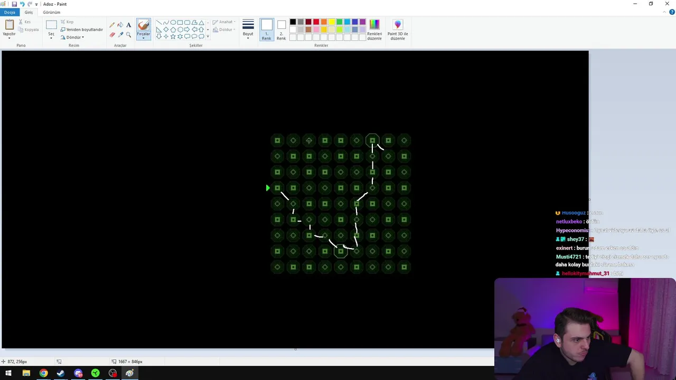Viewport: 676px width, 380px height.
Task: Expand the shapes gallery more arrow
Action: click(208, 36)
